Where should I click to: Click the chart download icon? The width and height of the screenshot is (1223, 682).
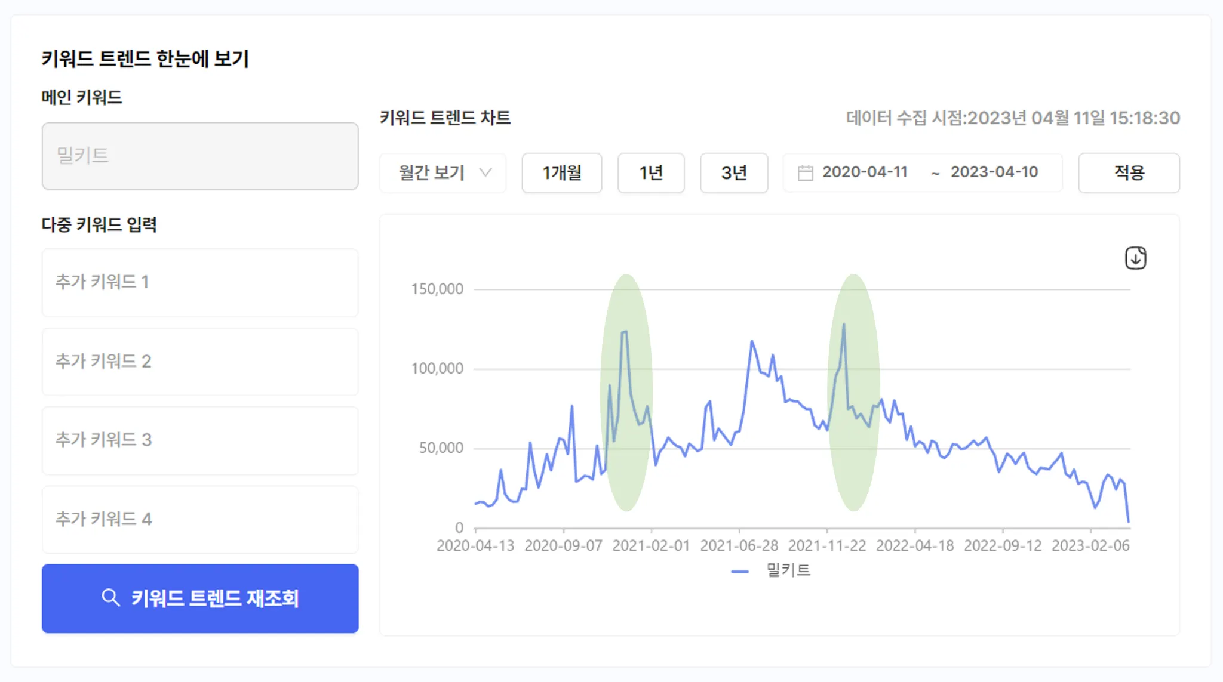tap(1135, 258)
